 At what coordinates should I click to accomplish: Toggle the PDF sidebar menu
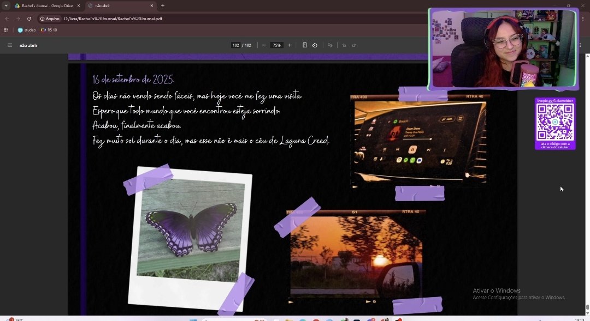(x=10, y=45)
